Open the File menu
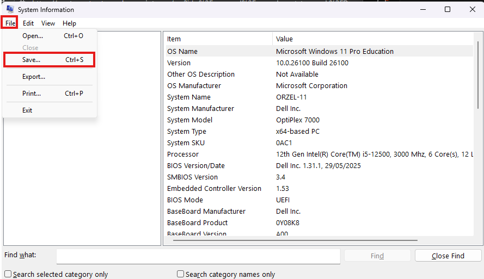Viewport: 484px width, 279px height. (x=10, y=23)
